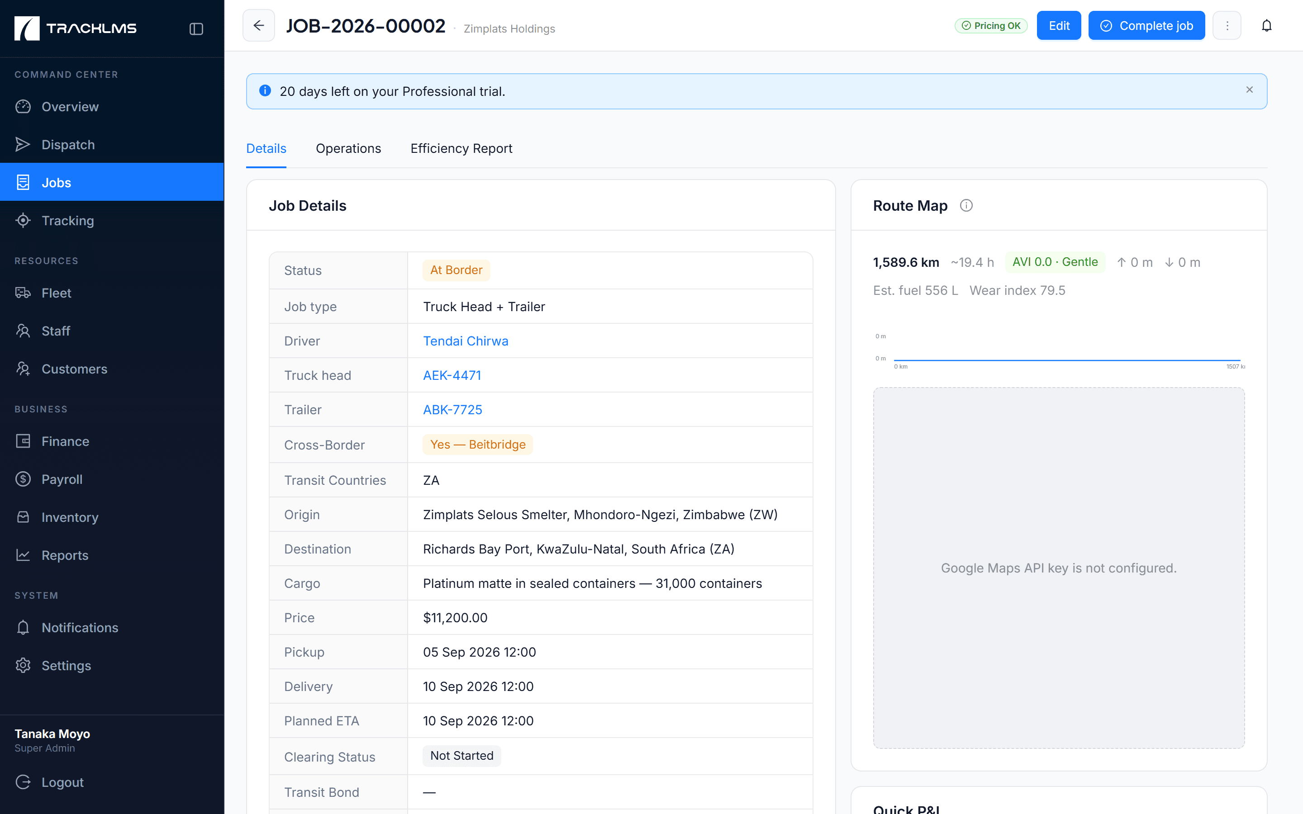Click the sidebar Notifications bell icon
The image size is (1303, 814).
23,627
